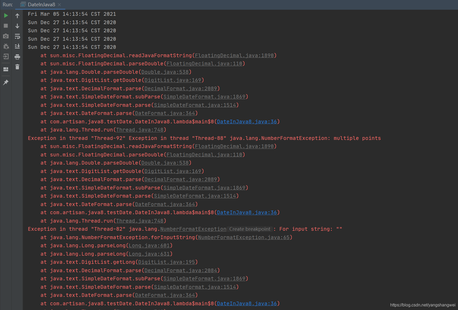
Task: Open first DateFormat.java:364 link
Action: (165, 113)
